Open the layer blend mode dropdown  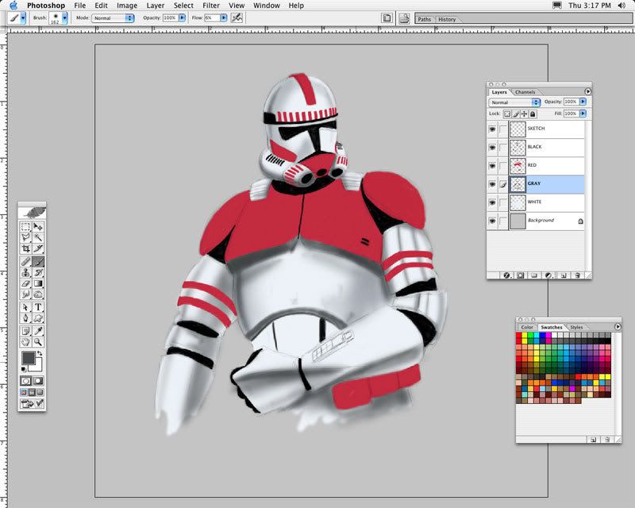coord(514,102)
